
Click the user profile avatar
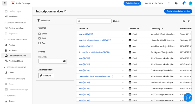[x=190, y=3]
